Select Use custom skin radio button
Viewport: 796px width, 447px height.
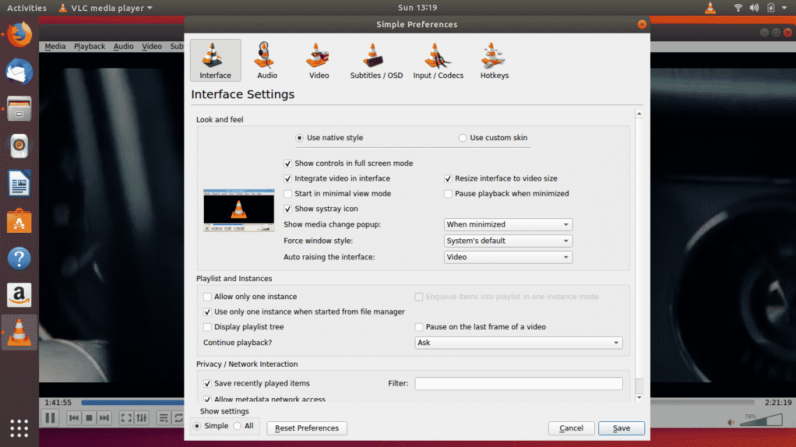pyautogui.click(x=462, y=138)
